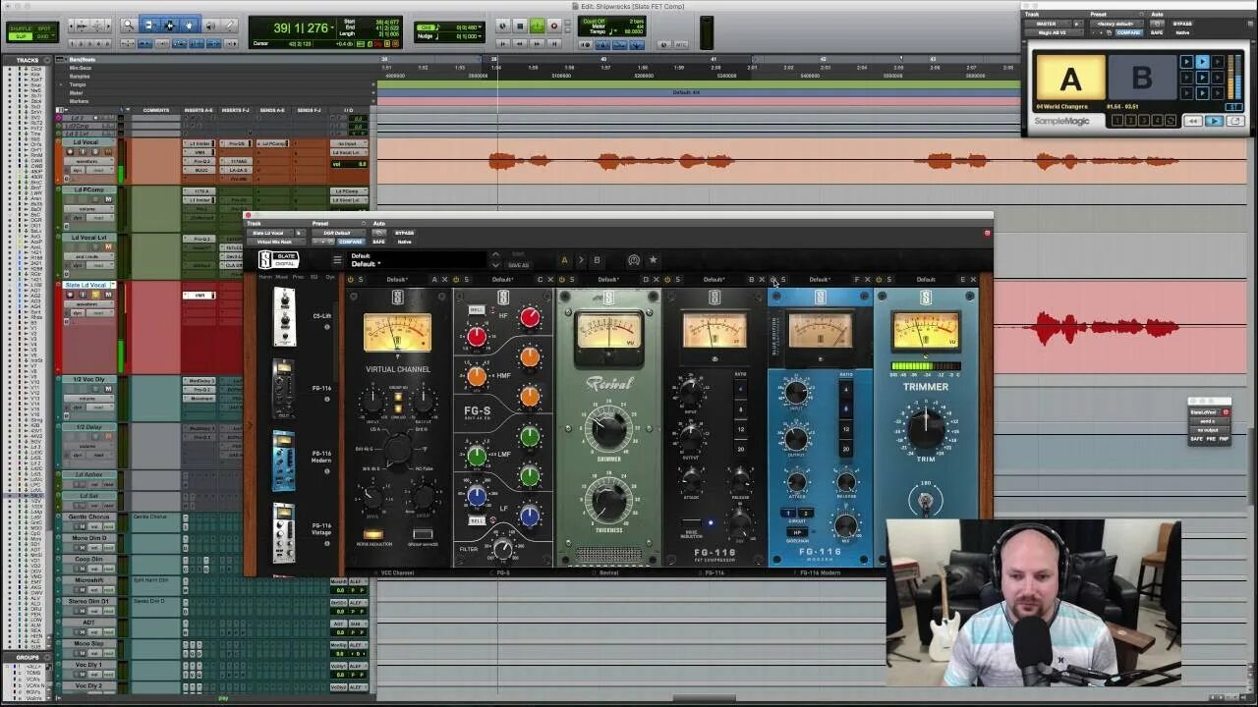Click the Gentle Chorus track name

(x=88, y=517)
